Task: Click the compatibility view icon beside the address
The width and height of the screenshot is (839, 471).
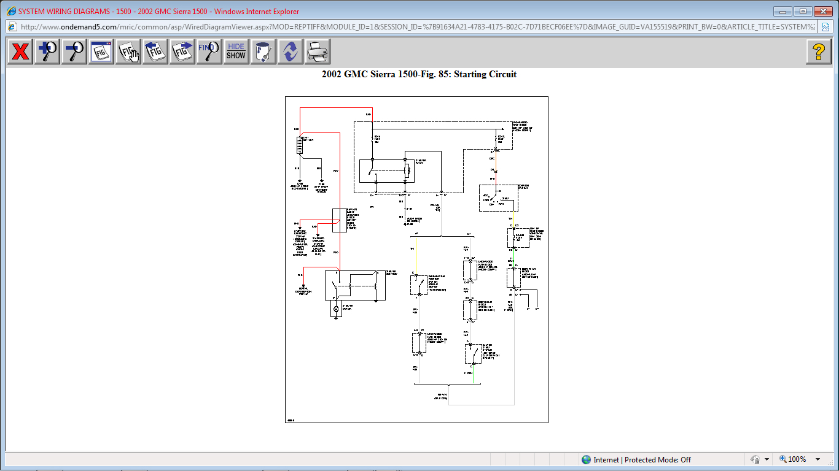Action: click(x=825, y=27)
